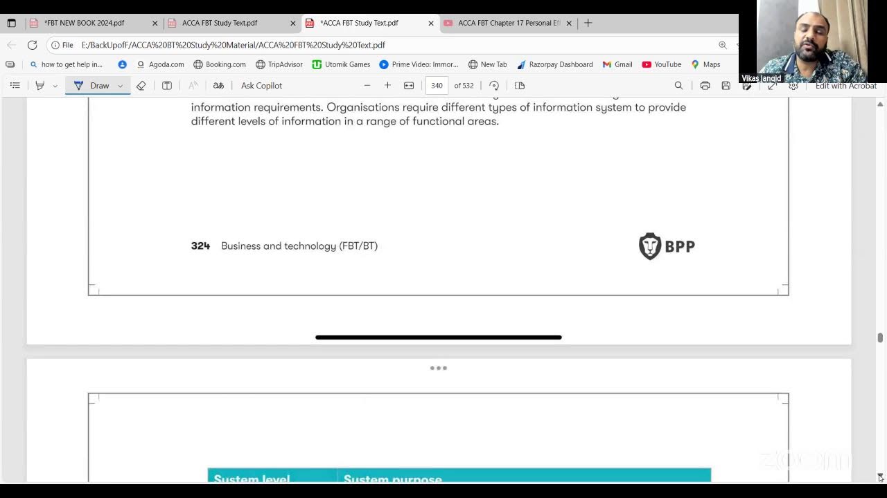
Task: Click the Read aloud icon
Action: click(x=193, y=86)
